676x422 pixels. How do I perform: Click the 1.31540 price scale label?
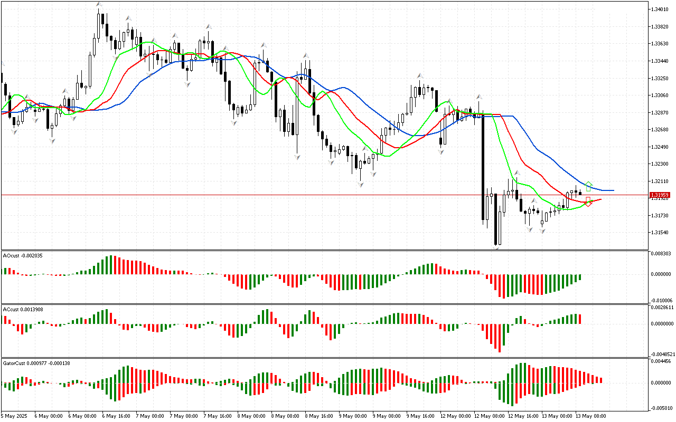(660, 233)
